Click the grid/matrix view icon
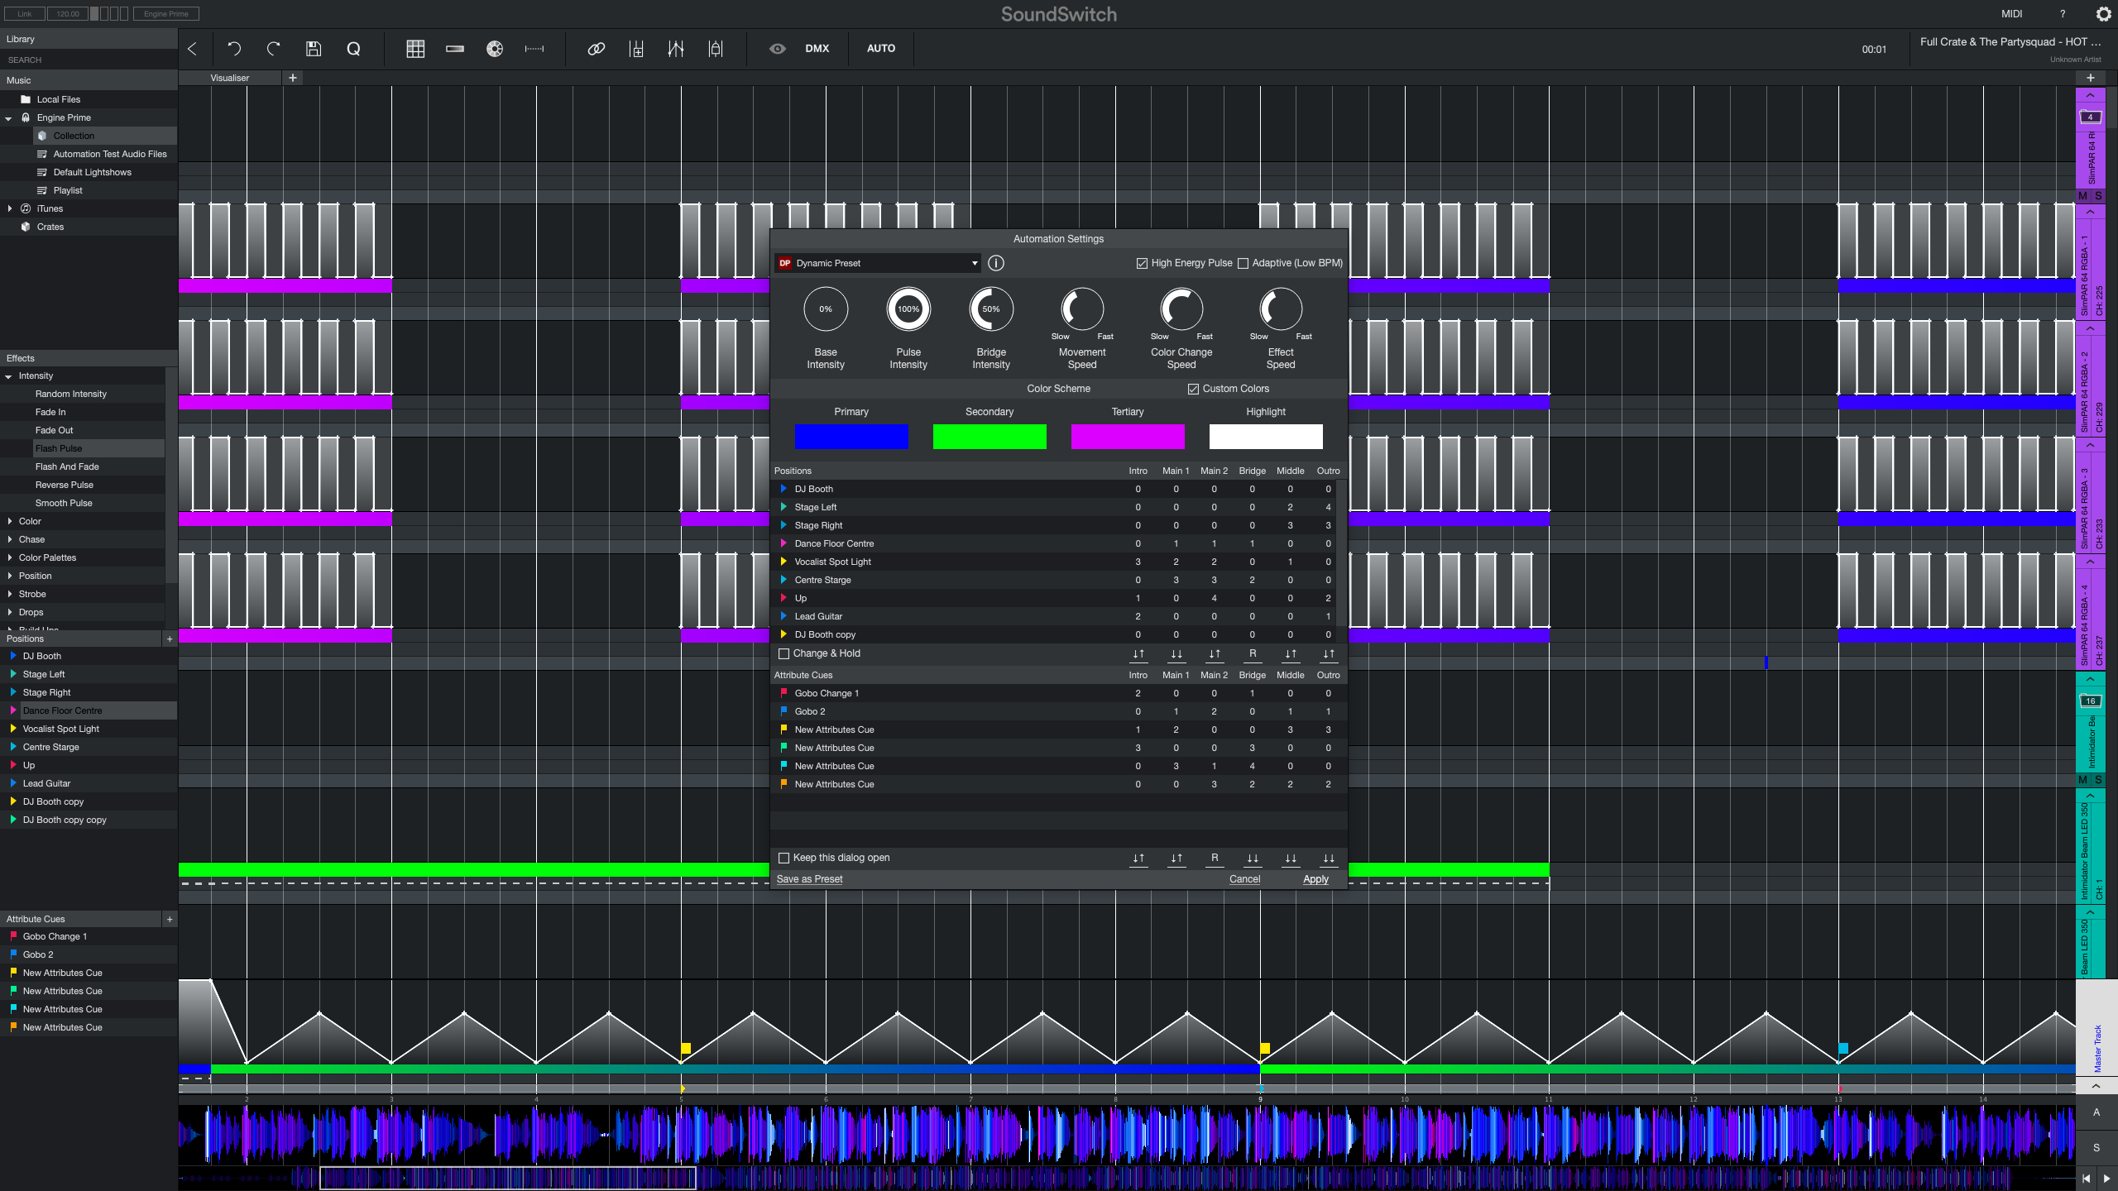This screenshot has height=1191, width=2118. pos(414,48)
